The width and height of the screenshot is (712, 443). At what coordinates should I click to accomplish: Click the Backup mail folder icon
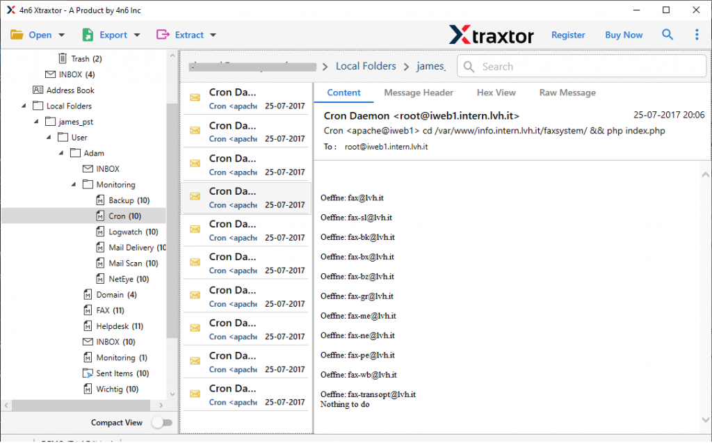coord(101,200)
